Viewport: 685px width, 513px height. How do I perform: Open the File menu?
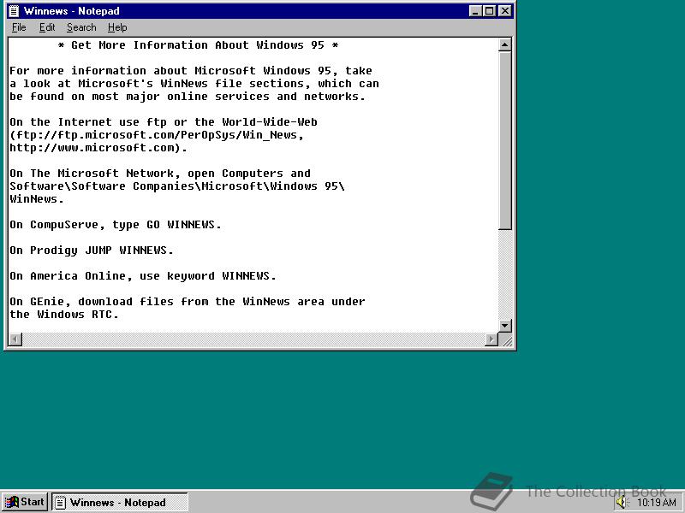pyautogui.click(x=19, y=27)
